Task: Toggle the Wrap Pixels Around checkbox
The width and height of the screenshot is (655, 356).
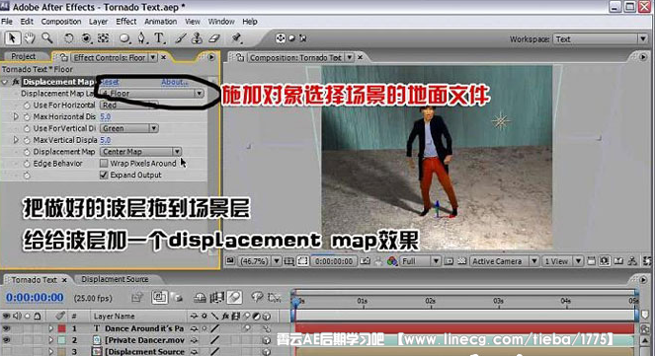Action: tap(104, 163)
